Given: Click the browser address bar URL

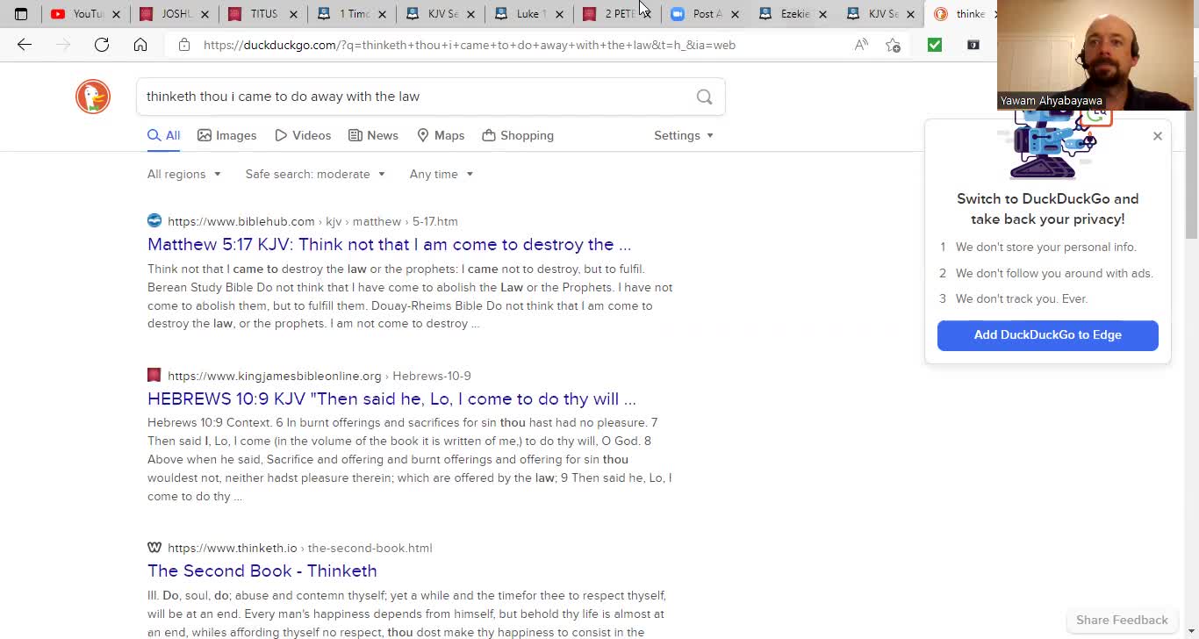Looking at the screenshot, I should point(470,45).
